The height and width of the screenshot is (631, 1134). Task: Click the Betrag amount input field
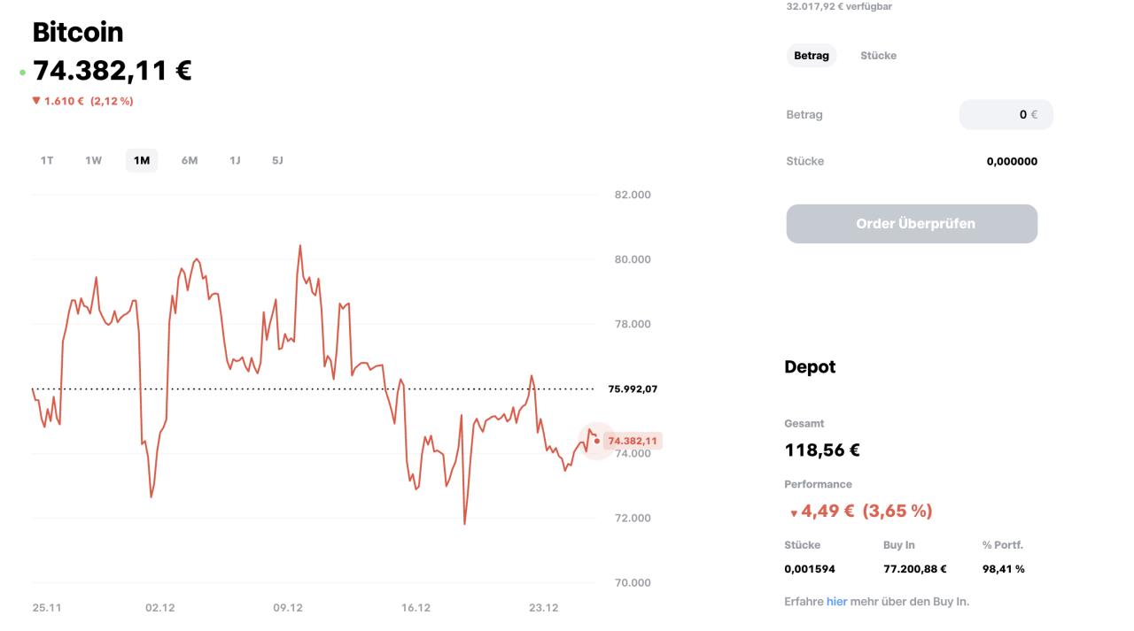click(1006, 114)
